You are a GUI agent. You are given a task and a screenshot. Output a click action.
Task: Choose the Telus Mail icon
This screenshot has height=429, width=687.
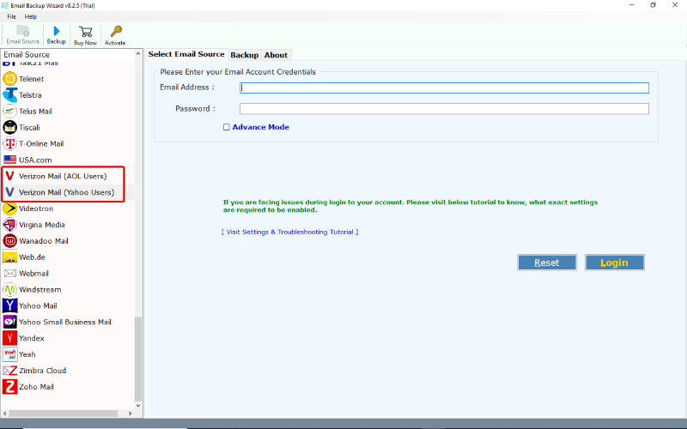(x=9, y=112)
